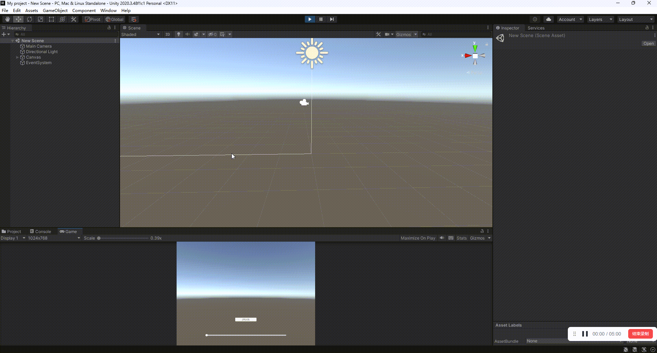This screenshot has width=657, height=353.
Task: Select the Scale tool
Action: (x=40, y=19)
